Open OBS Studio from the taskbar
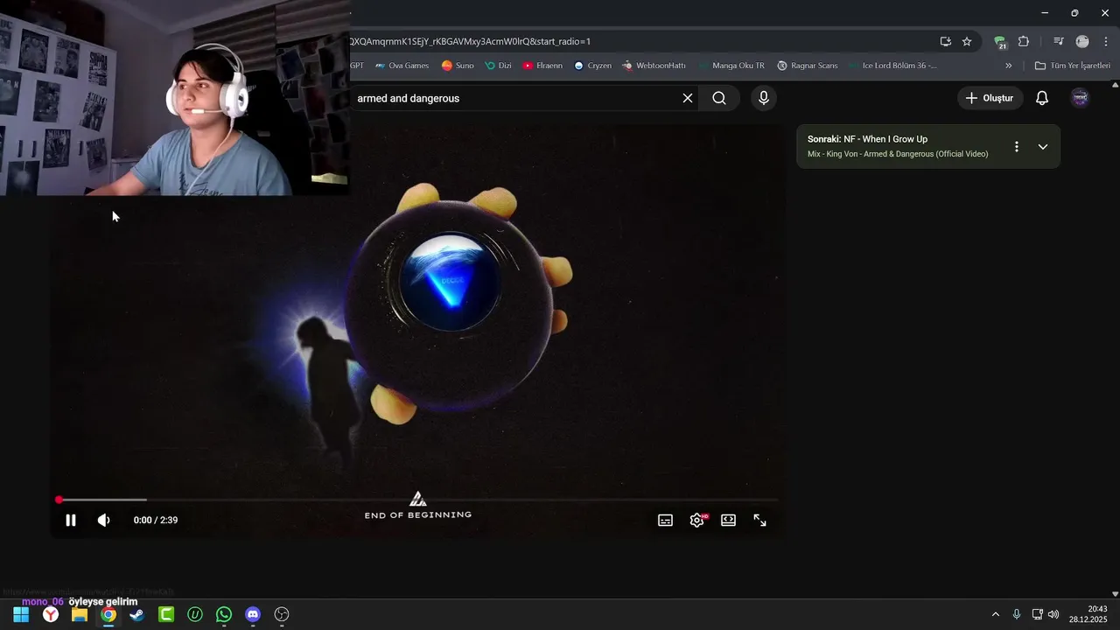Screen dimensions: 1120x630 282,614
